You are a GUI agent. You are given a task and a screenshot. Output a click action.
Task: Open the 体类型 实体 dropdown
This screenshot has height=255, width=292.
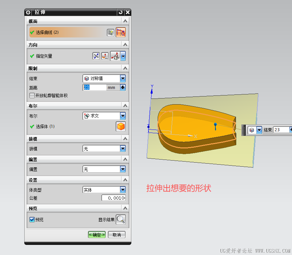point(104,190)
